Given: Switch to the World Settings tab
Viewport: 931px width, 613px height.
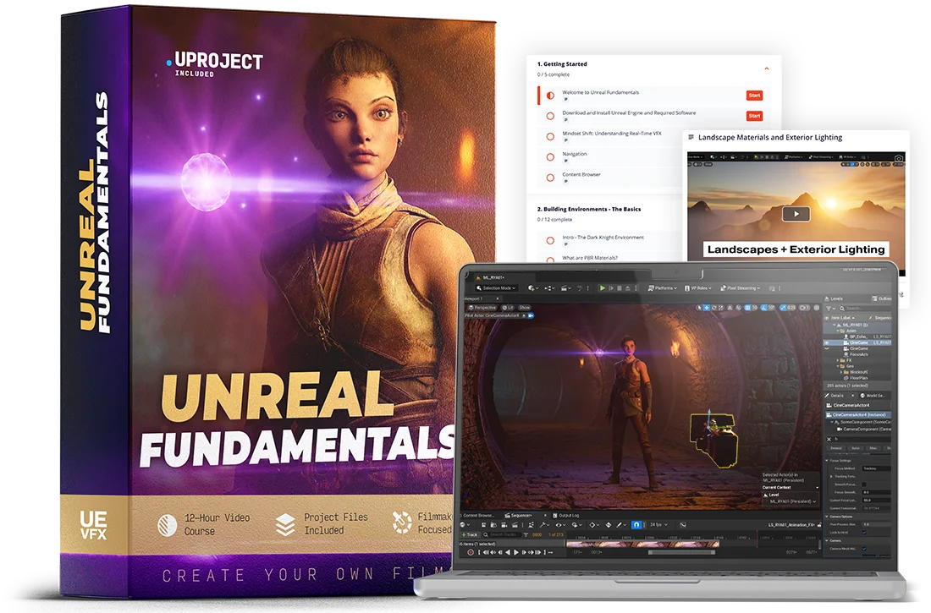Looking at the screenshot, I should [x=873, y=396].
